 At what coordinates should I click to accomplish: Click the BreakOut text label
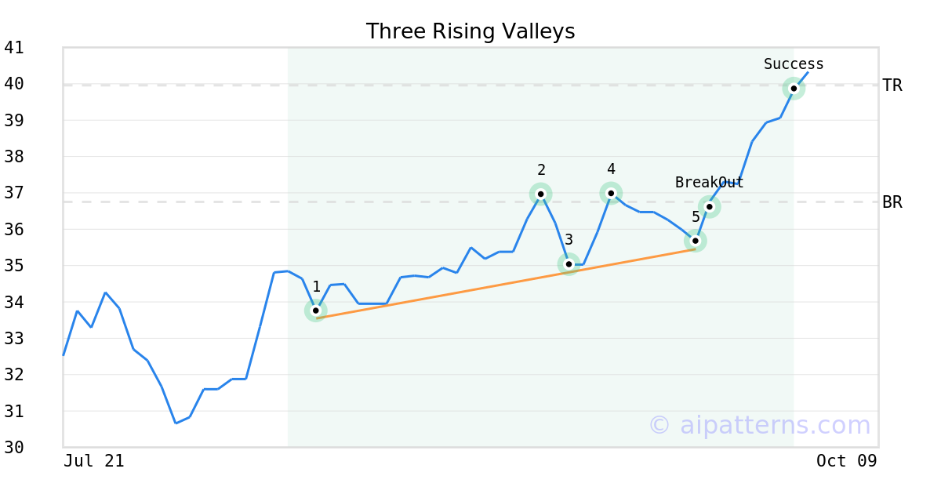[x=709, y=183]
